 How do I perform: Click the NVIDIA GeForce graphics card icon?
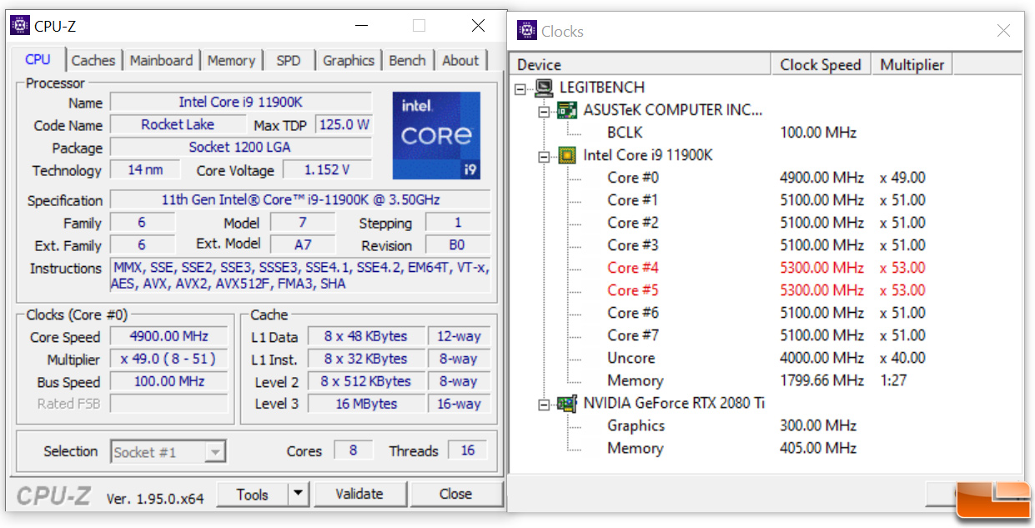pyautogui.click(x=568, y=403)
